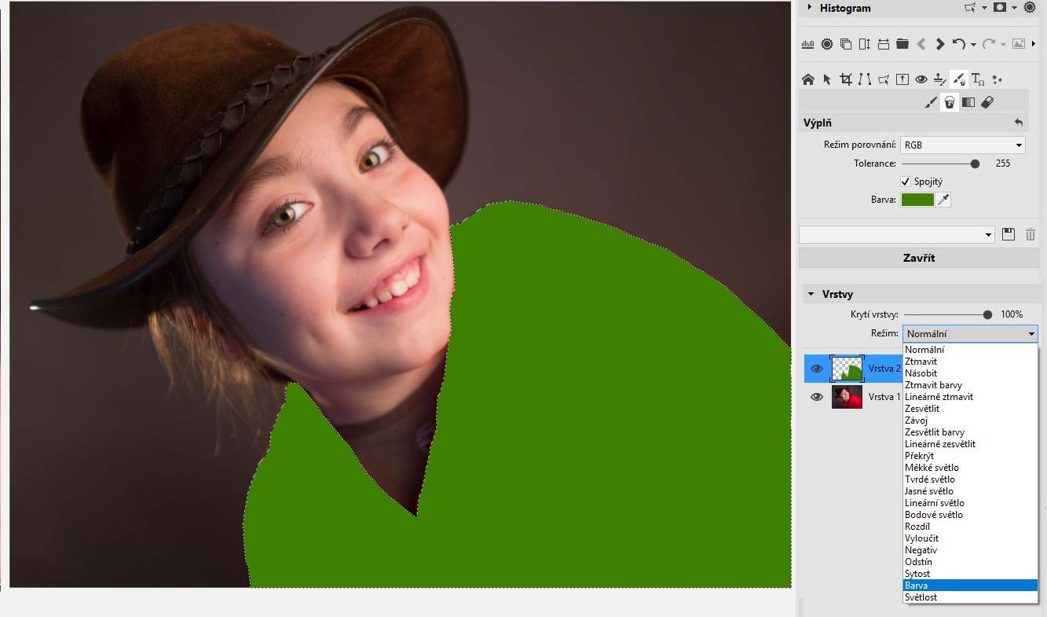Click the selection icon in Histogram header
Image resolution: width=1047 pixels, height=617 pixels.
(970, 7)
